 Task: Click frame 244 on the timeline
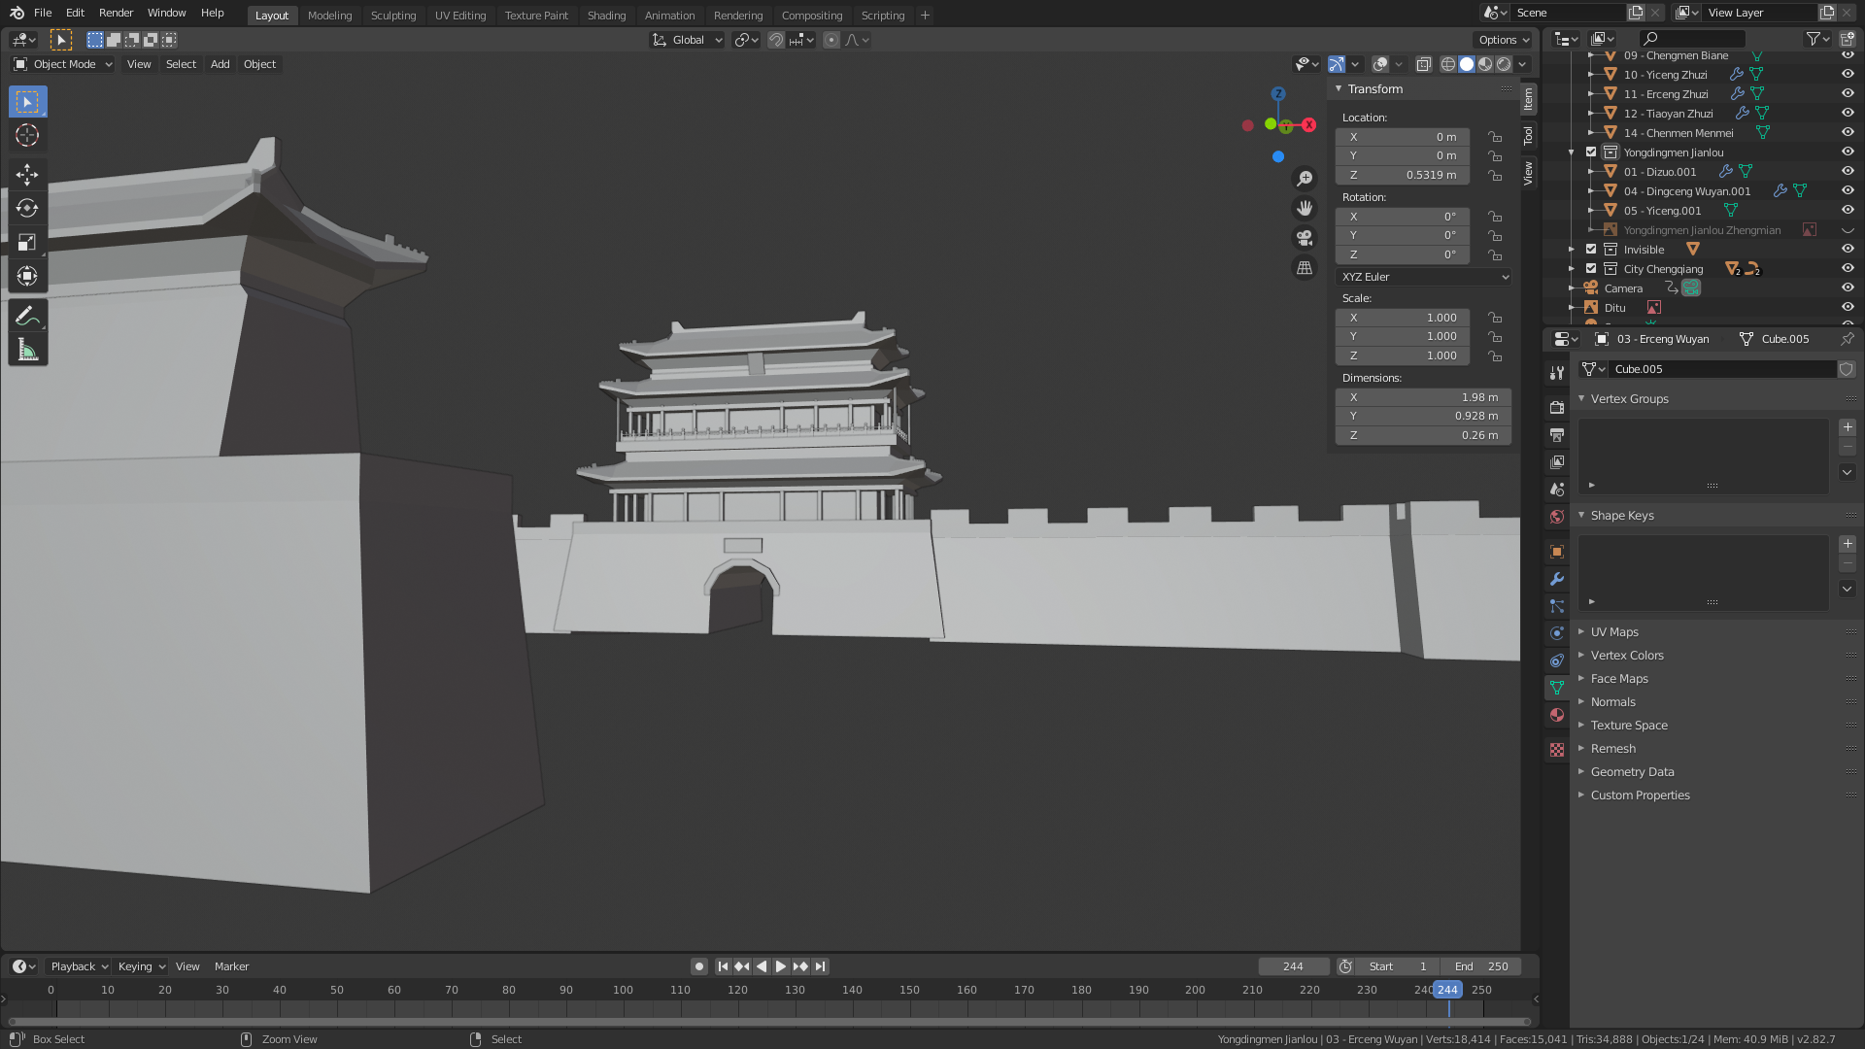click(1447, 989)
